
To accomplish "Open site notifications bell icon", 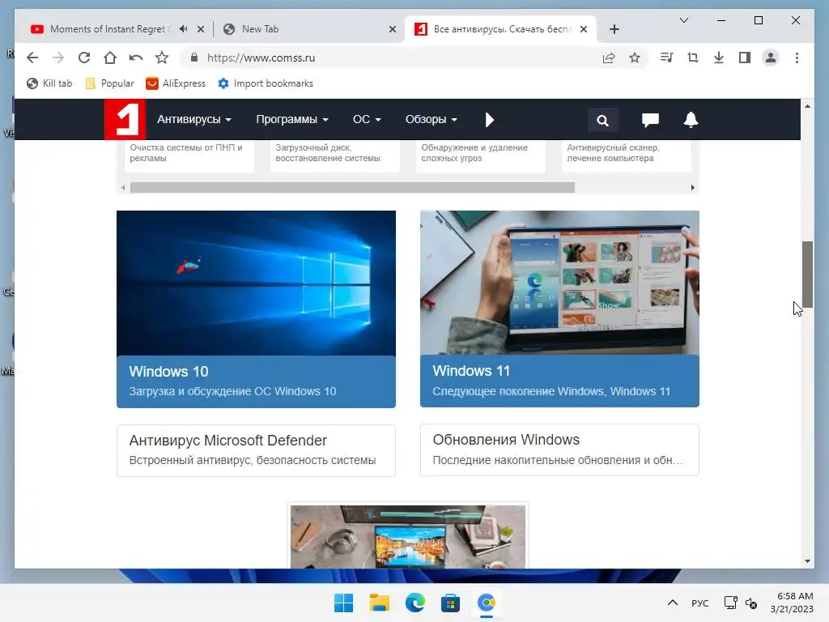I will (x=691, y=120).
